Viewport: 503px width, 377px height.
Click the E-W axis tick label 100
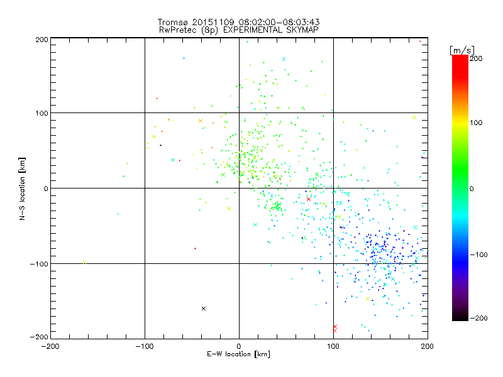coord(333,346)
